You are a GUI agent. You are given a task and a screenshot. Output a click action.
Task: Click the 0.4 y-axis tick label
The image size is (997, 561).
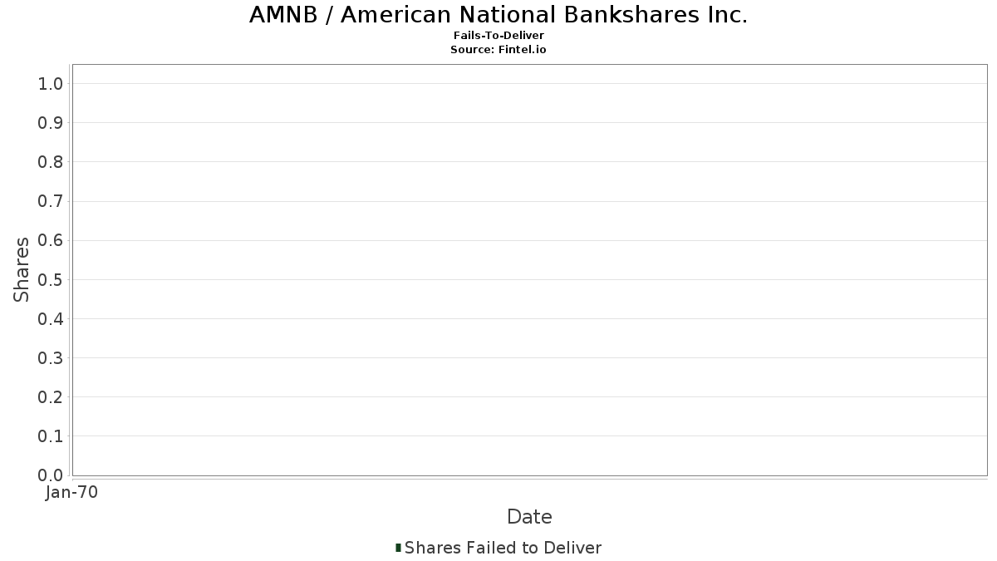(x=50, y=319)
